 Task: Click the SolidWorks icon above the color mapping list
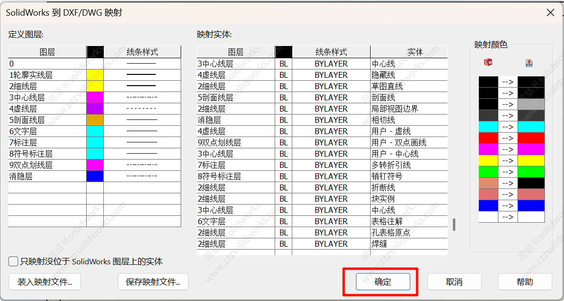click(x=488, y=62)
